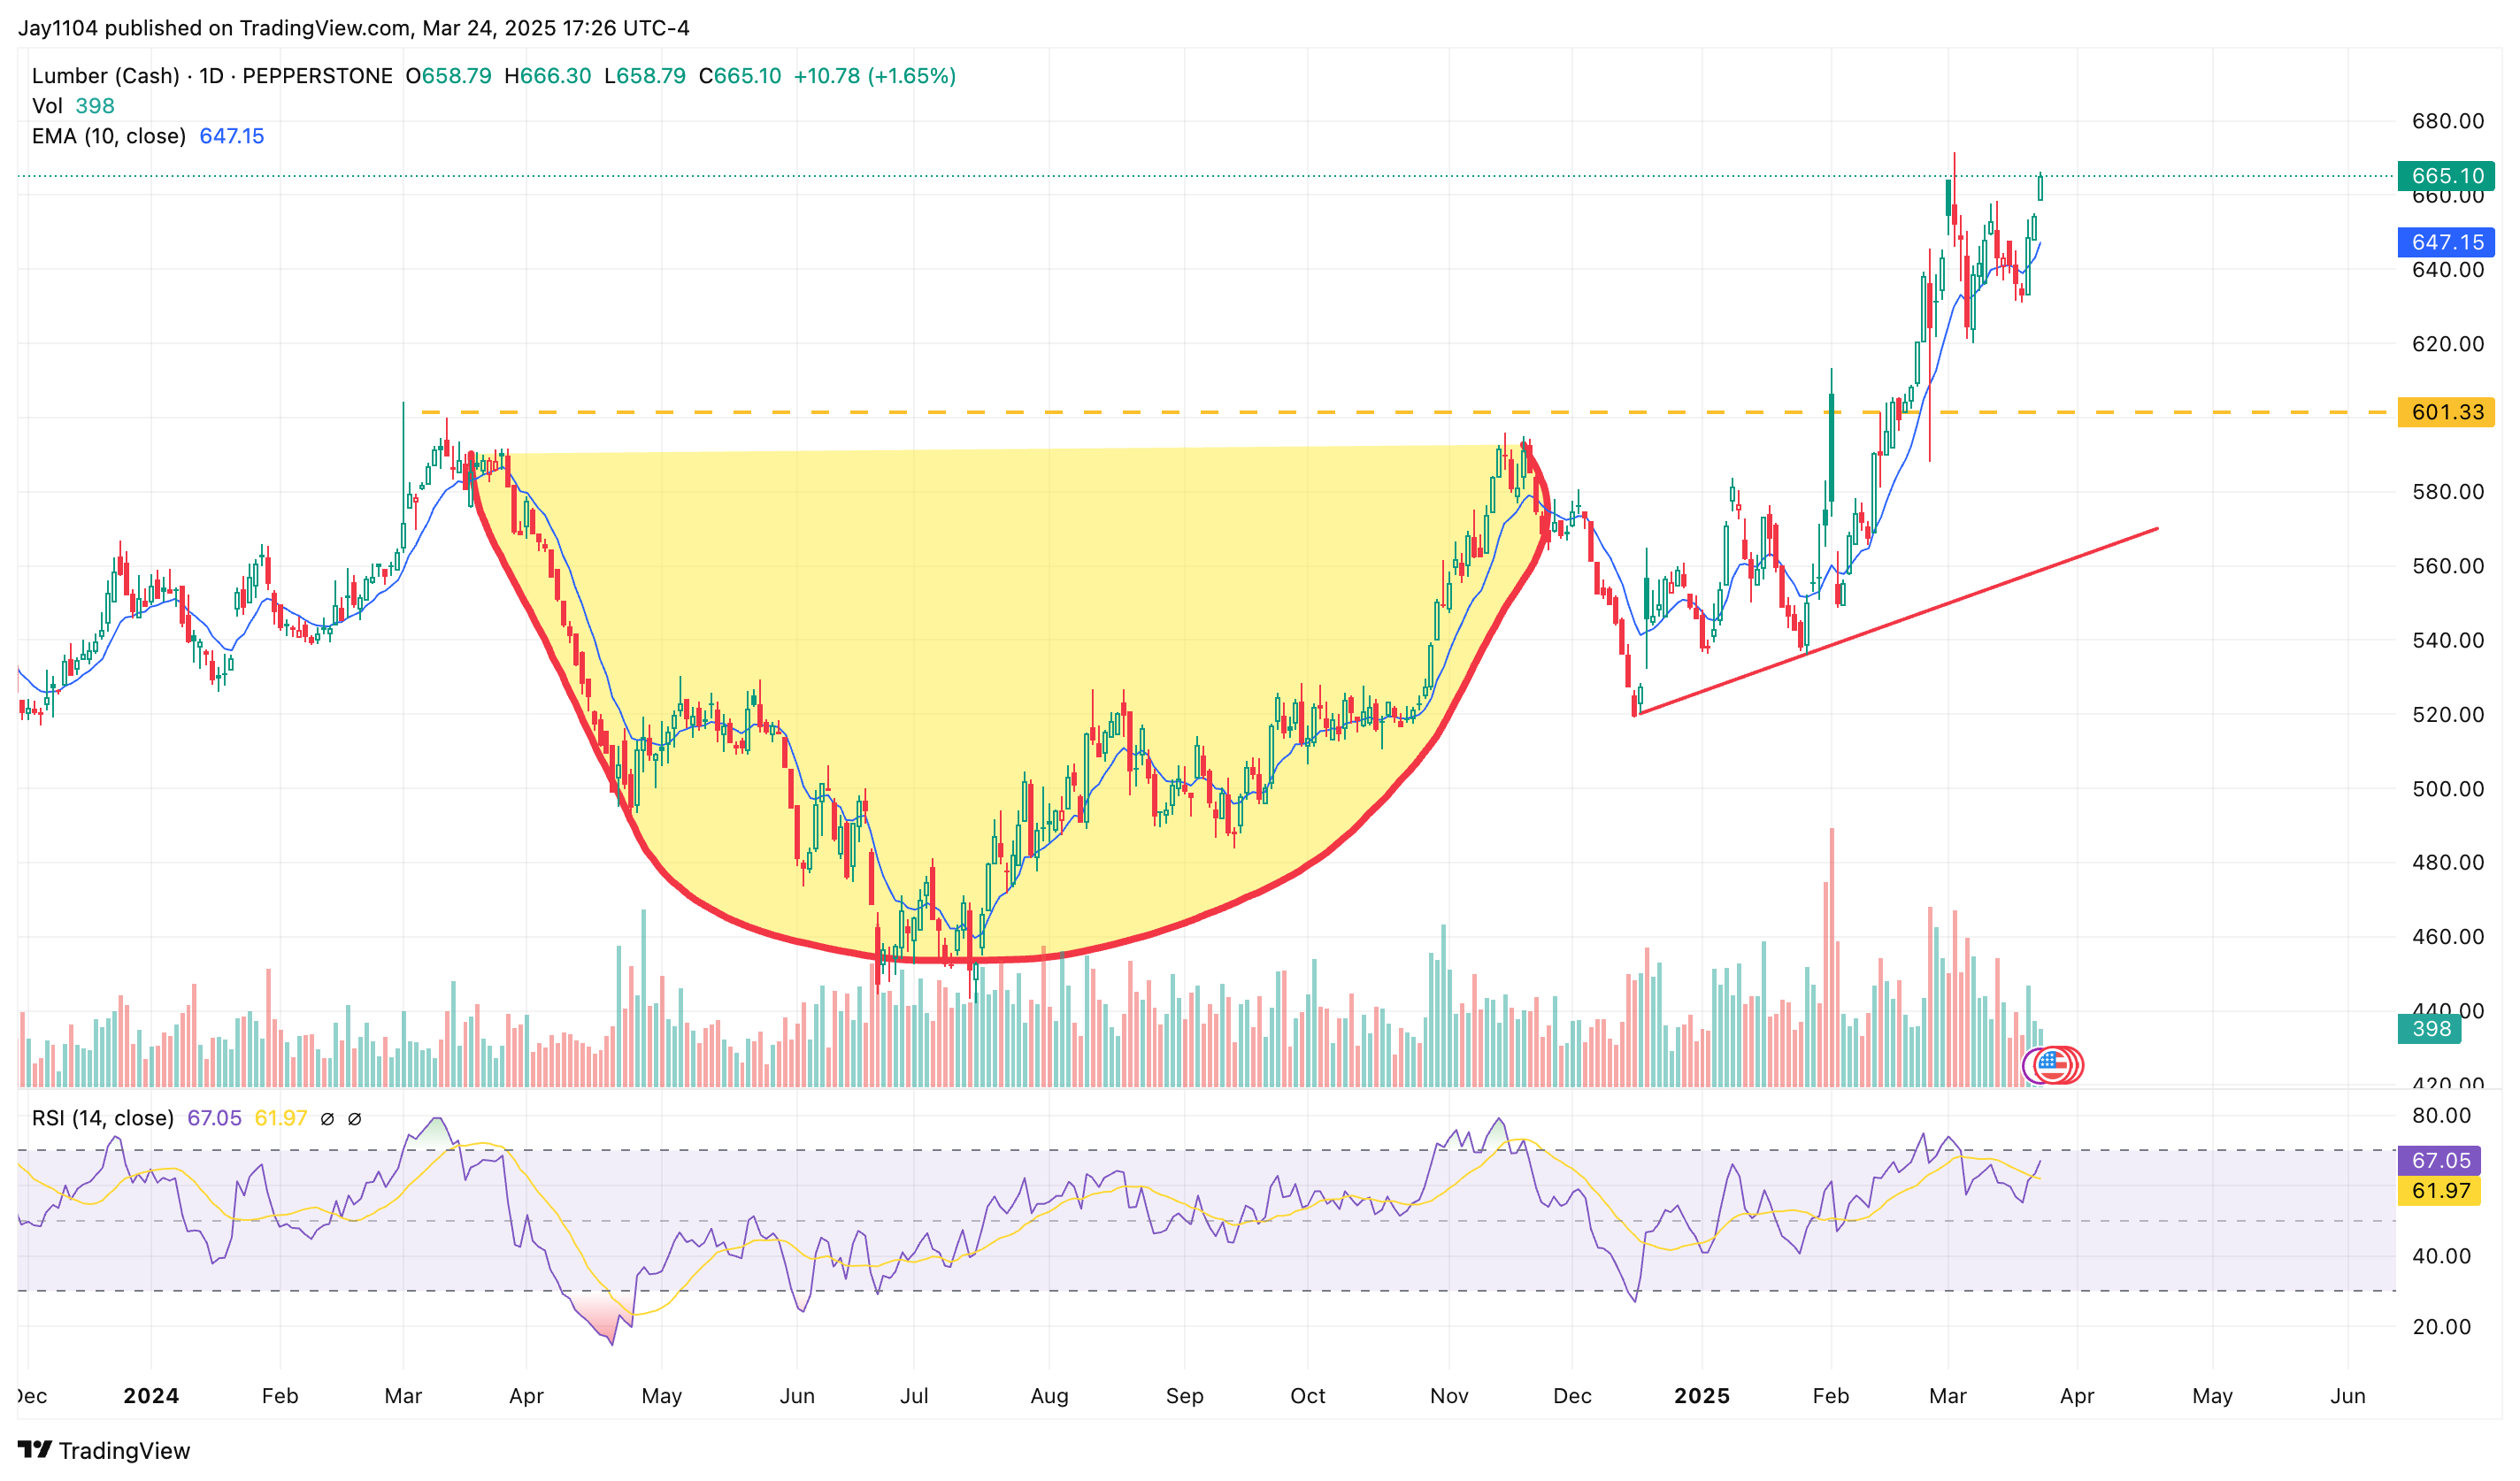Select the EMA (10, close) legend label

tap(109, 136)
